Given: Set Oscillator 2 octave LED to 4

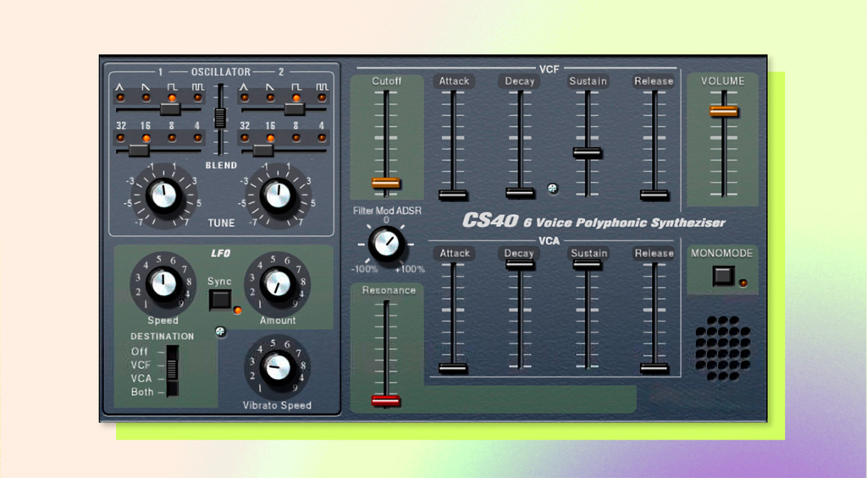Looking at the screenshot, I should [322, 138].
